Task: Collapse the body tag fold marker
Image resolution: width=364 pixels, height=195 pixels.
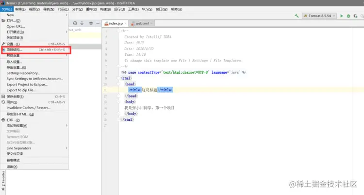Action: point(118,102)
